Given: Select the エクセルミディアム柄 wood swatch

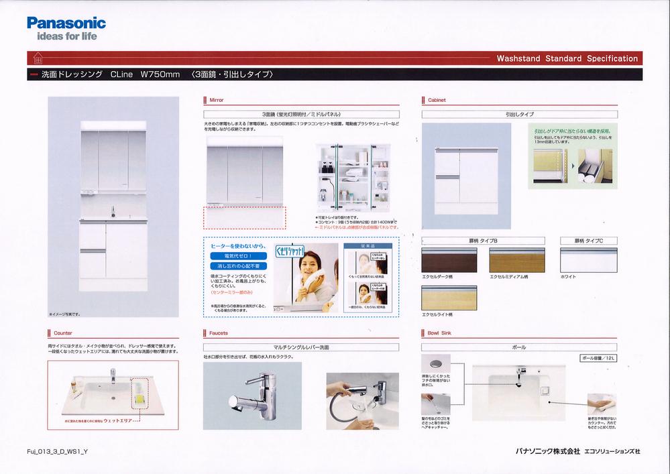Looking at the screenshot, I should point(518,260).
